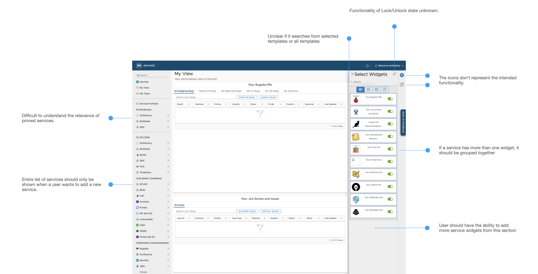This screenshot has width=538, height=274.
Task: Collapse Select Widgets panel with double chevron
Action: [352, 74]
